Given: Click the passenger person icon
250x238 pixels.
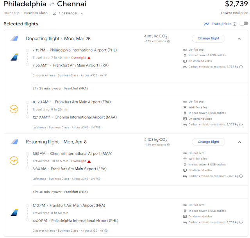Looking at the screenshot, I should coord(55,13).
